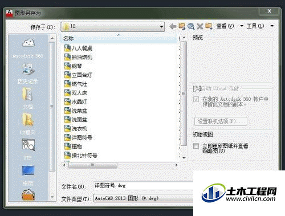The height and width of the screenshot is (216, 285).
Task: Select file icon of 抽油烟机
Action: pyautogui.click(x=67, y=57)
